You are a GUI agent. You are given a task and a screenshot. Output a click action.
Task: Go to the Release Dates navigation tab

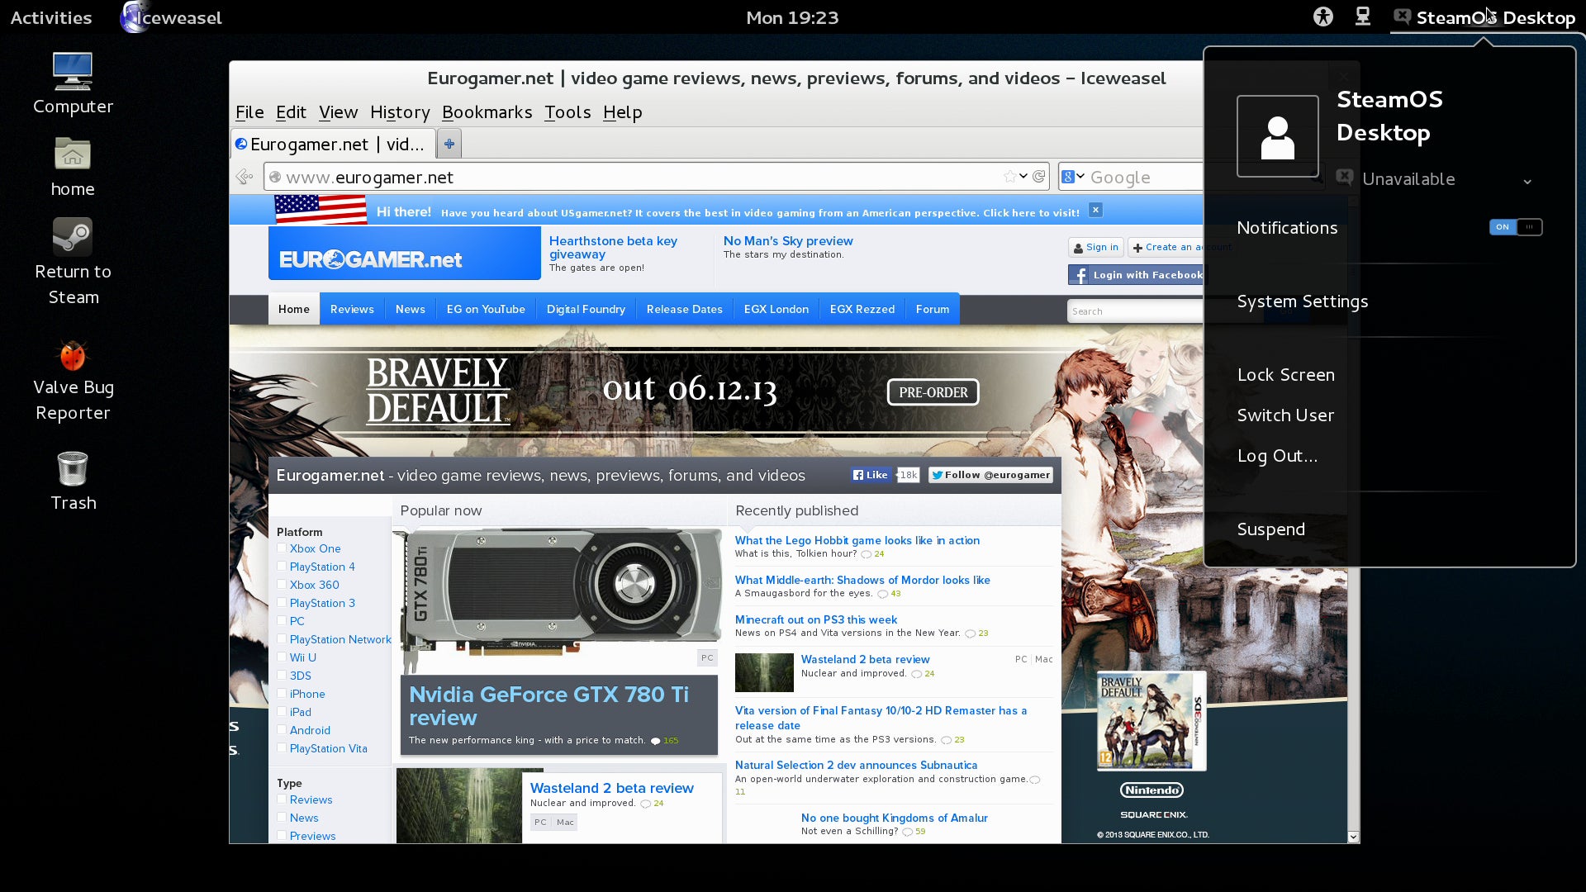click(684, 309)
